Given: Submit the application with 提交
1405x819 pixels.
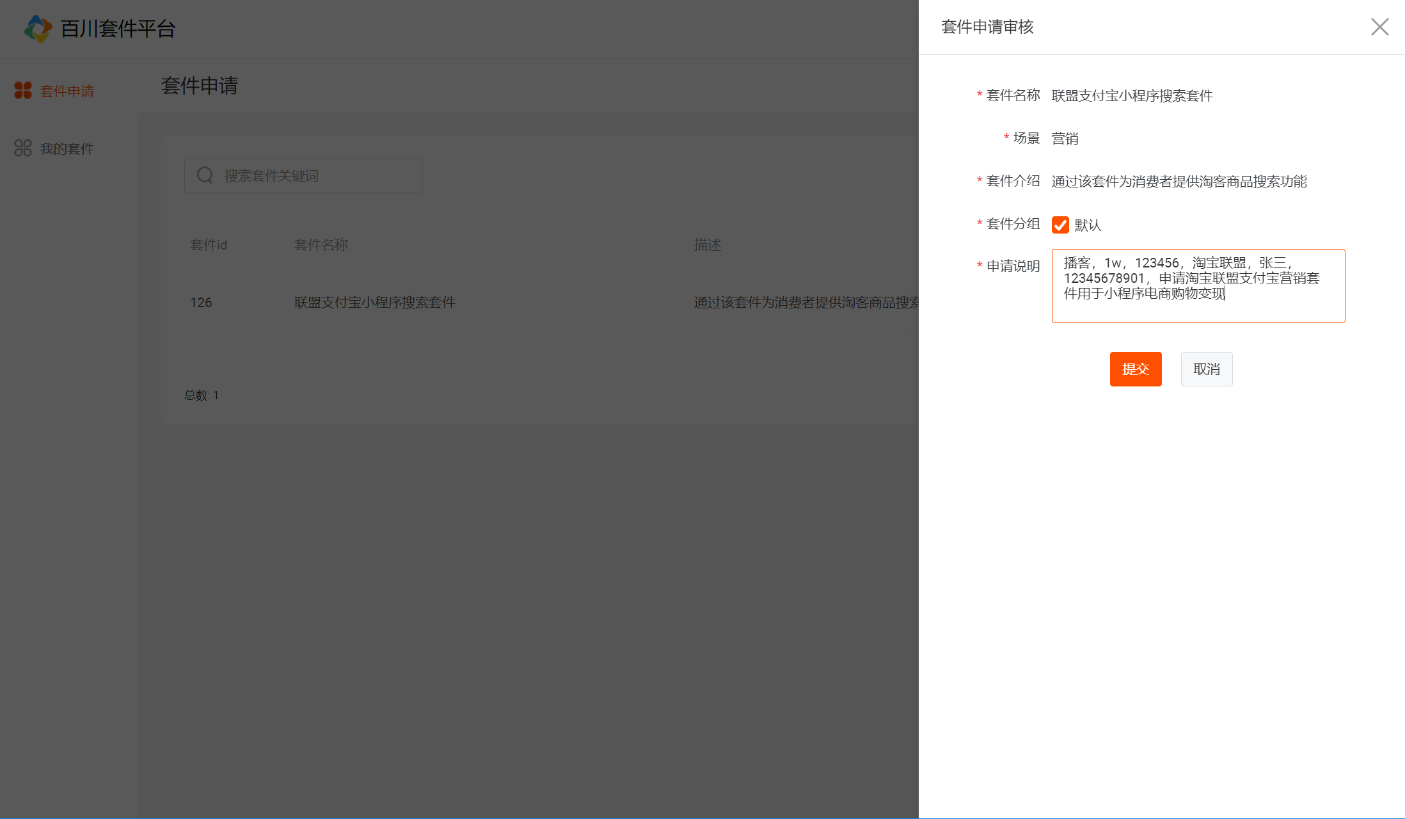Looking at the screenshot, I should [1136, 369].
